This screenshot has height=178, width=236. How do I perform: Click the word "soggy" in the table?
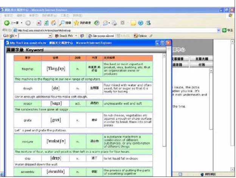(x=28, y=103)
